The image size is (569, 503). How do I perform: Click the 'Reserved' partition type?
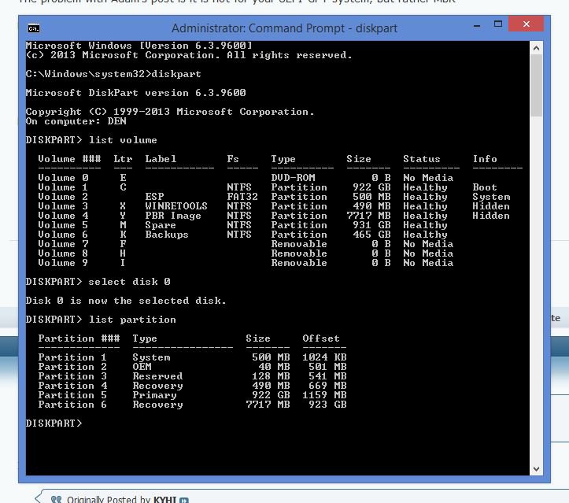coord(157,376)
